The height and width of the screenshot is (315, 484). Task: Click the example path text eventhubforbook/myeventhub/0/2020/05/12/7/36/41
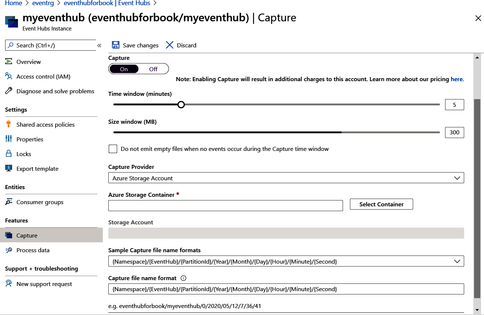click(190, 306)
